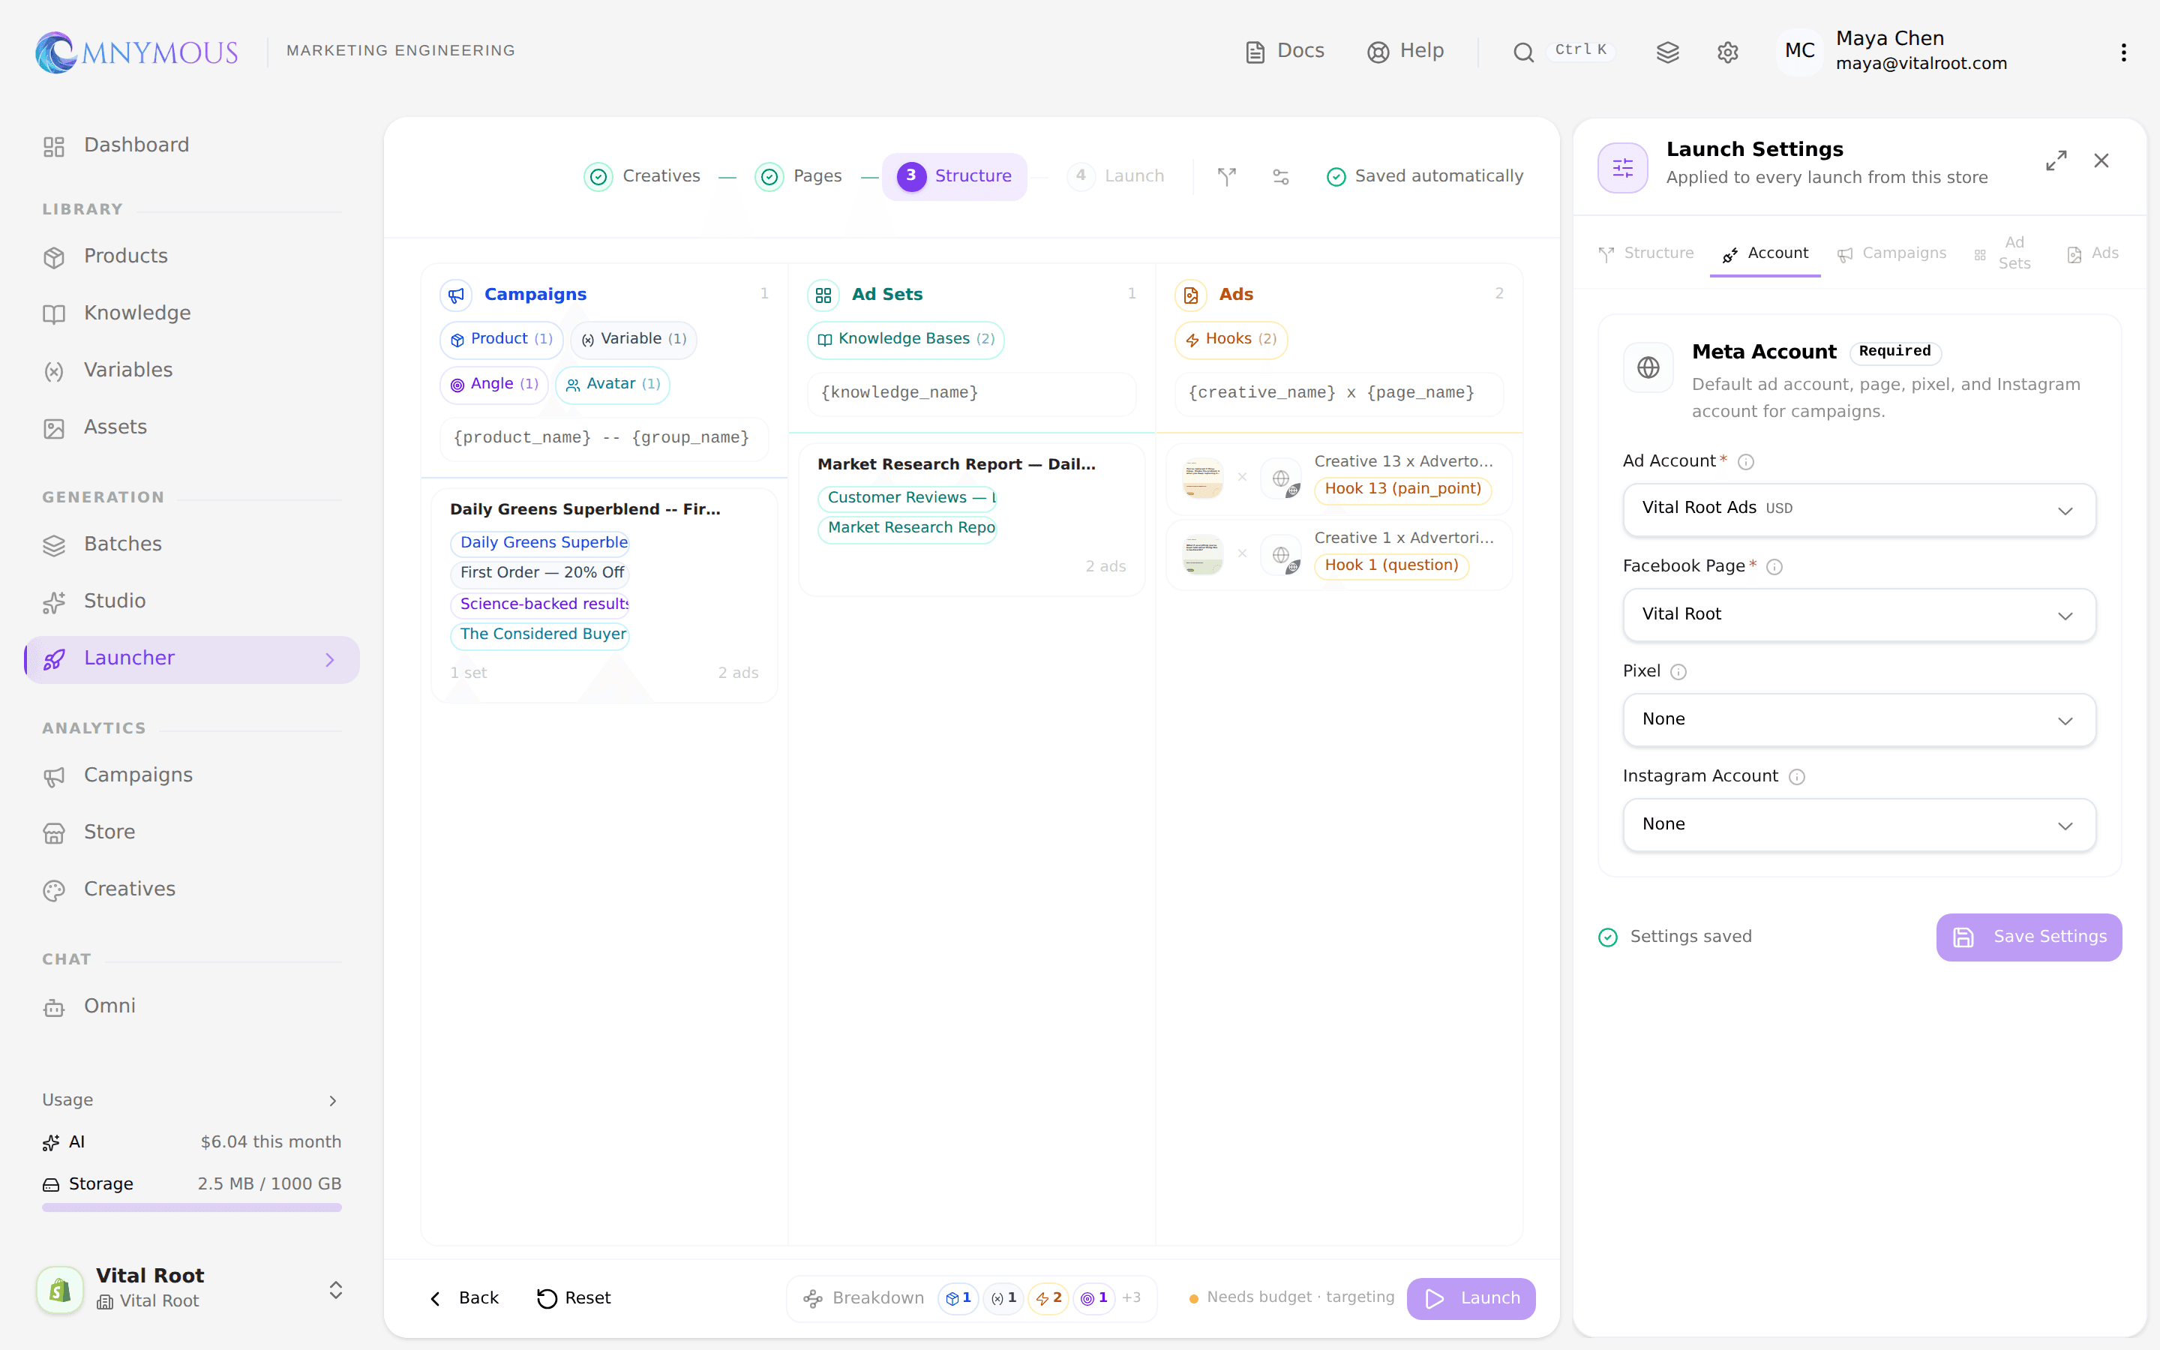This screenshot has height=1350, width=2160.
Task: Click the Ad Account info icon
Action: pyautogui.click(x=1746, y=461)
